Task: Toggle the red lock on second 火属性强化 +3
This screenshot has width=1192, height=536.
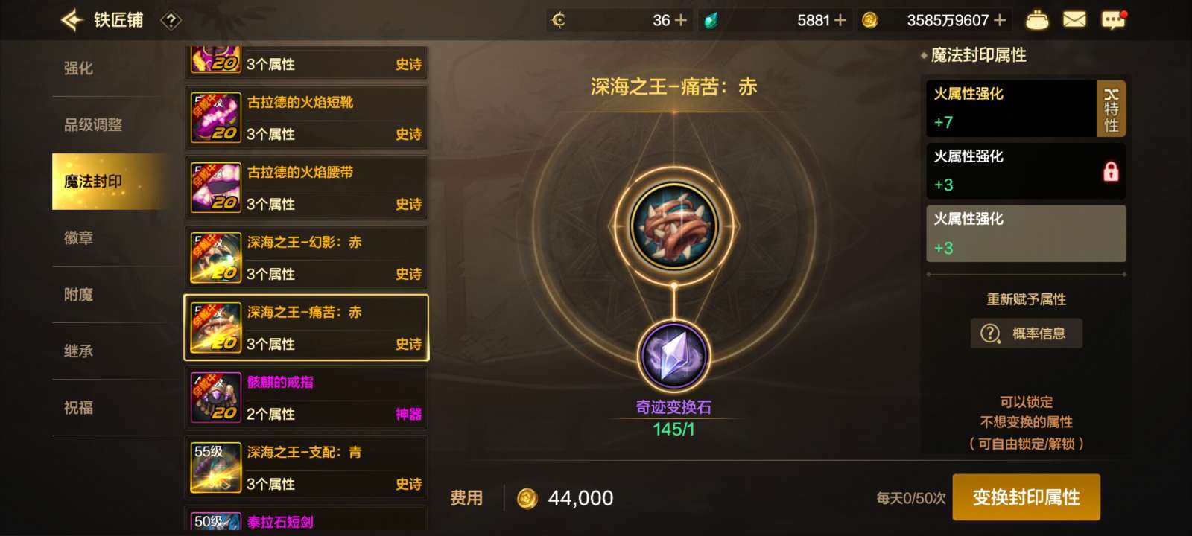Action: click(1110, 172)
